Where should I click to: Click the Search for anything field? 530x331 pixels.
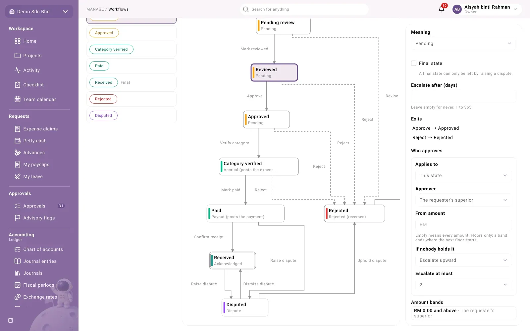point(304,9)
